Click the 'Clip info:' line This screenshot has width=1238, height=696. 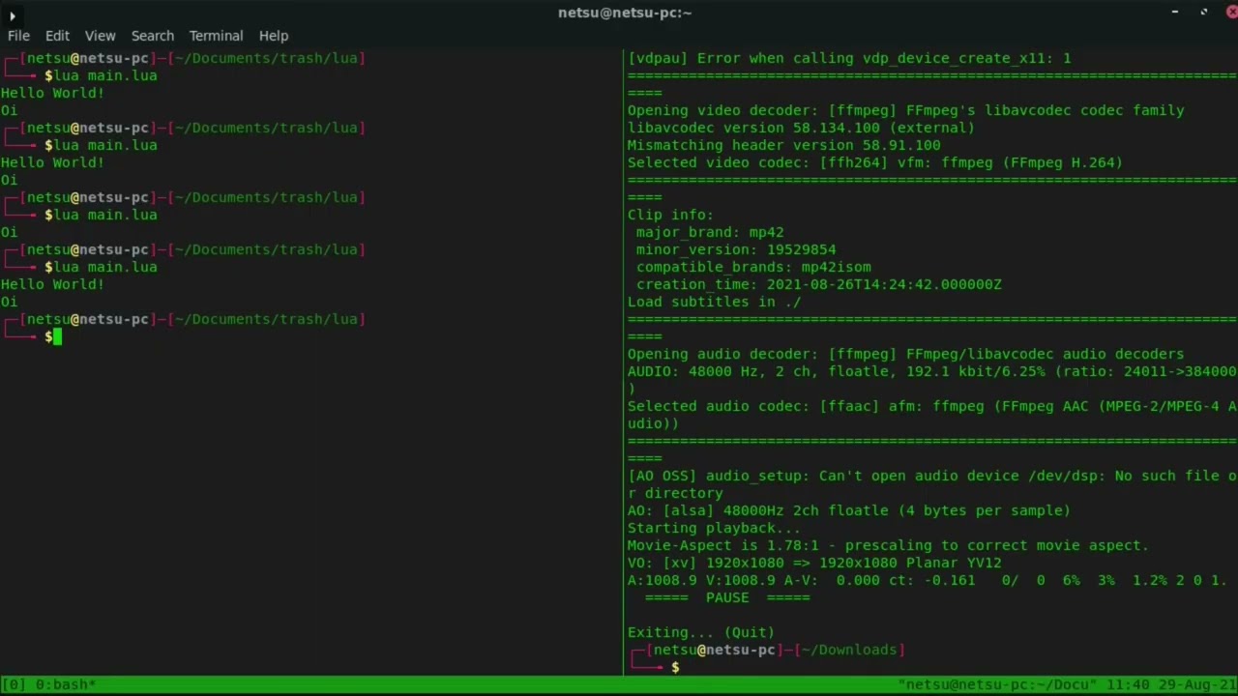[670, 215]
